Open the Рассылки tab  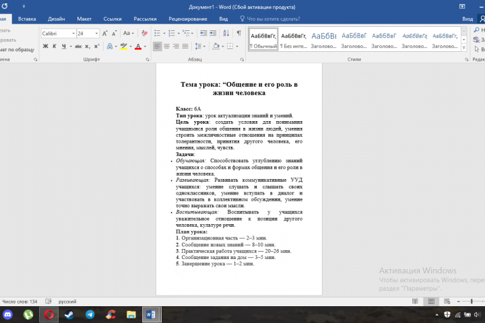pos(145,19)
